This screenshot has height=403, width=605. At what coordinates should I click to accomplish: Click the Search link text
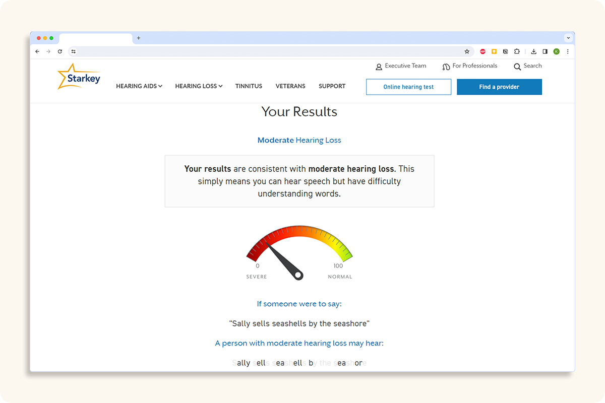click(x=532, y=66)
